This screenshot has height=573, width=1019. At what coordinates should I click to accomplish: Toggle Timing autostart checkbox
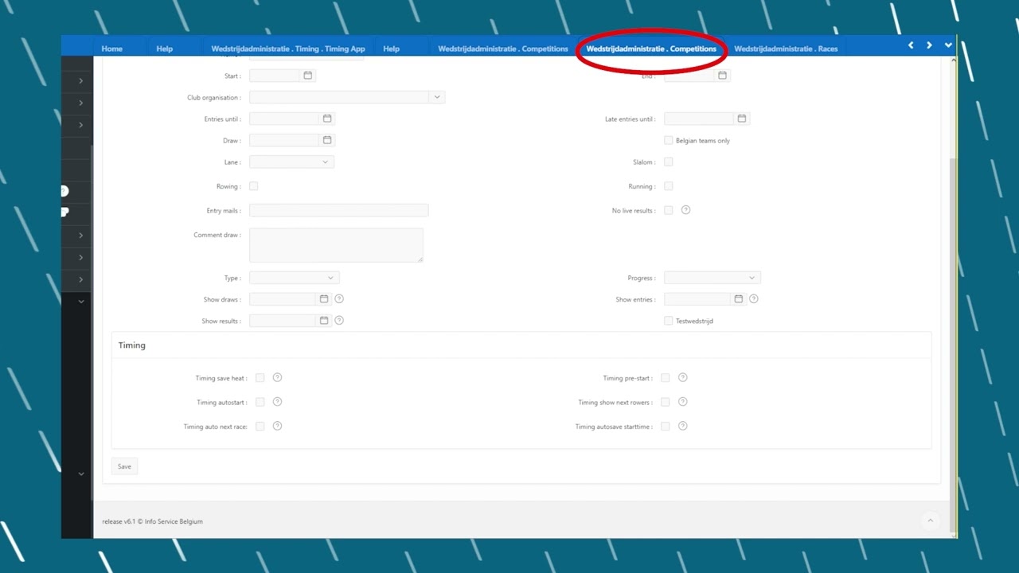[x=260, y=402]
